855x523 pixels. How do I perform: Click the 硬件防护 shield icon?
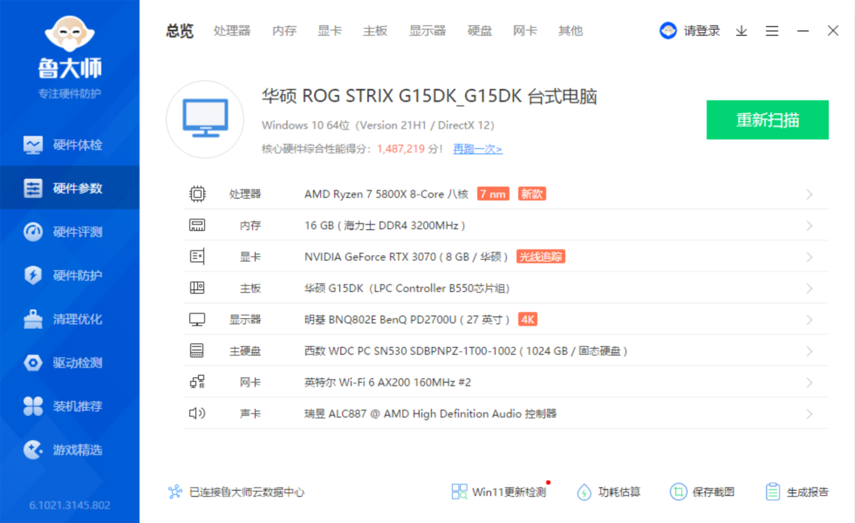[33, 275]
